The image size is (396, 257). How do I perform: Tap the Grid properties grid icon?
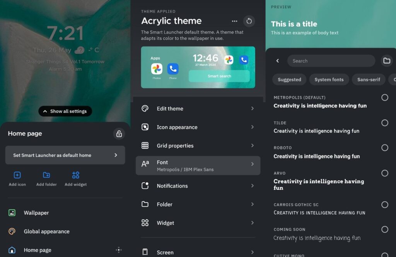click(x=145, y=146)
